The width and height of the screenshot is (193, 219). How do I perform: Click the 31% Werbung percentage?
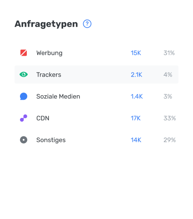pyautogui.click(x=169, y=53)
